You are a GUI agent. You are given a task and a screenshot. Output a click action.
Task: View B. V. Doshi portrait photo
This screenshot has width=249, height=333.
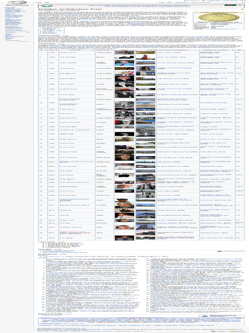(x=124, y=238)
